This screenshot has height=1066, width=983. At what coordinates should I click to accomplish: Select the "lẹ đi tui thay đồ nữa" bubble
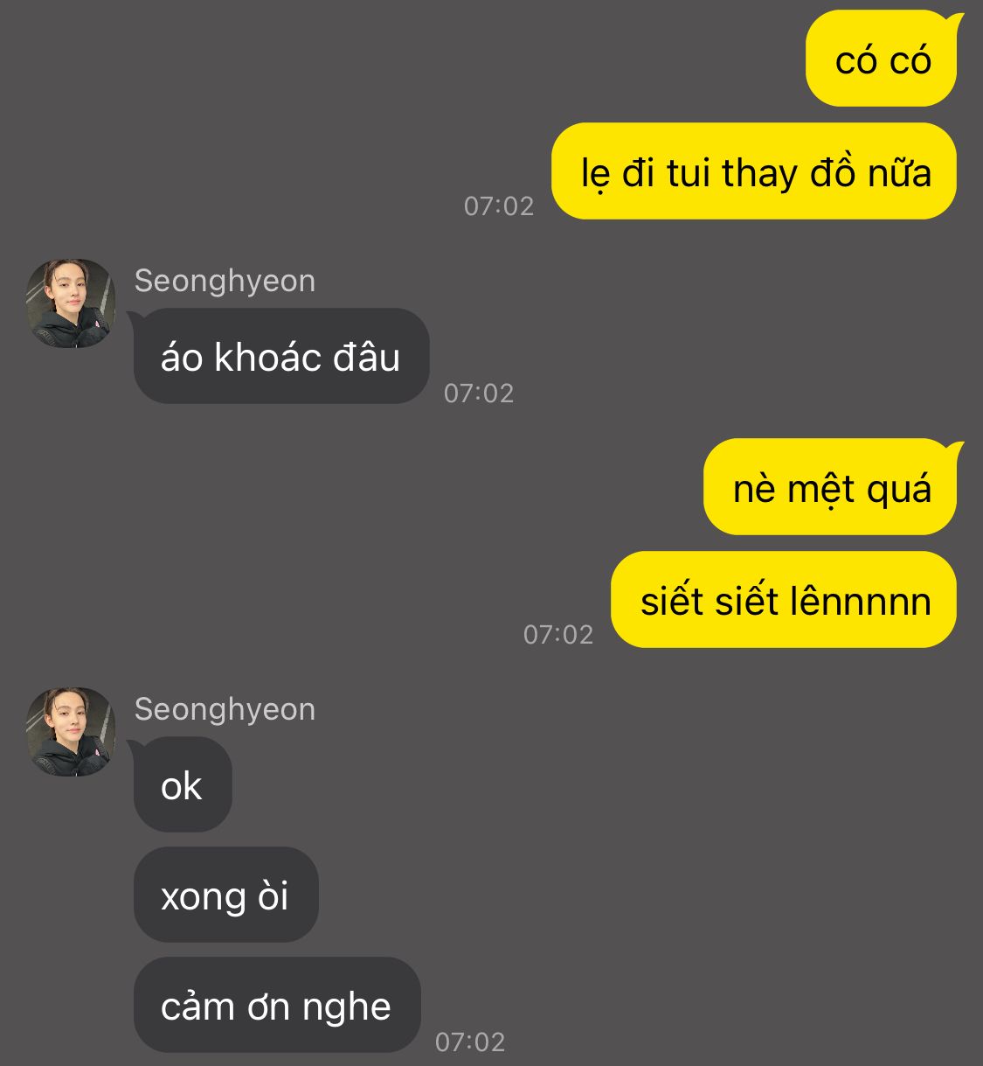point(754,172)
